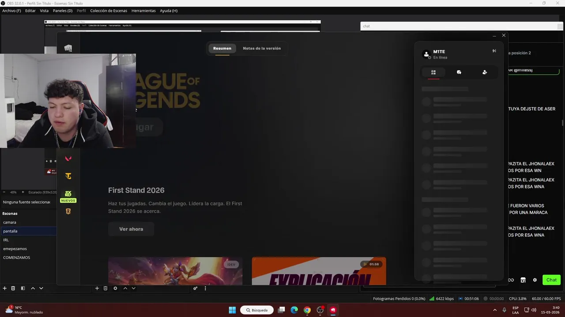
Task: Click the chat dock title field
Action: point(460,26)
